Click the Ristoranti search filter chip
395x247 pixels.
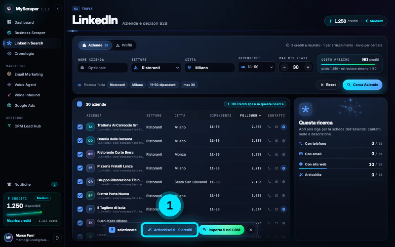tap(118, 84)
